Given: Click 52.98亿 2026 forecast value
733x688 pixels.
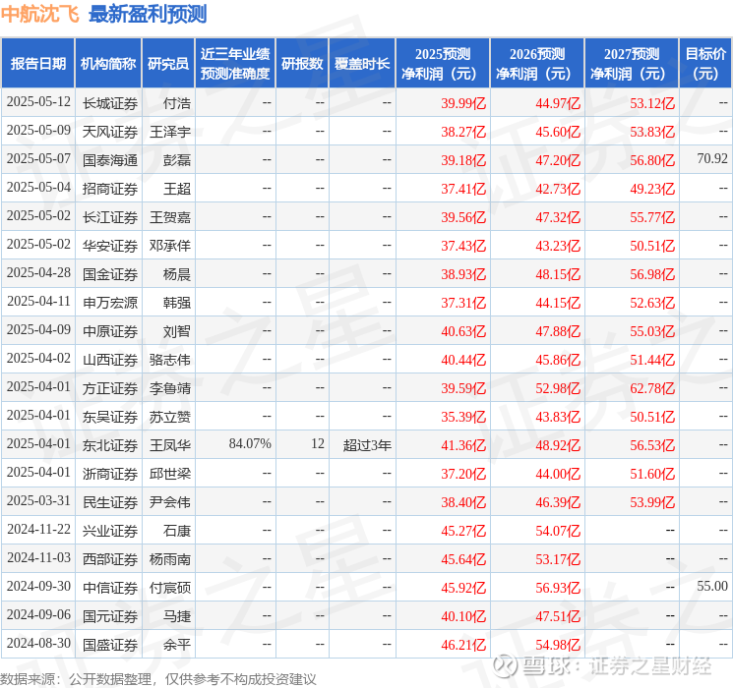Looking at the screenshot, I should point(558,388).
